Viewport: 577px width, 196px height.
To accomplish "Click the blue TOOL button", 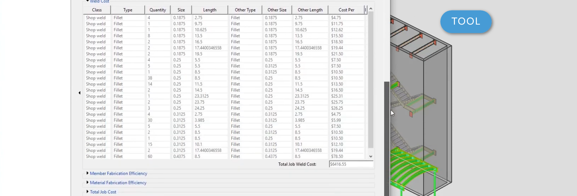I will coord(466,22).
